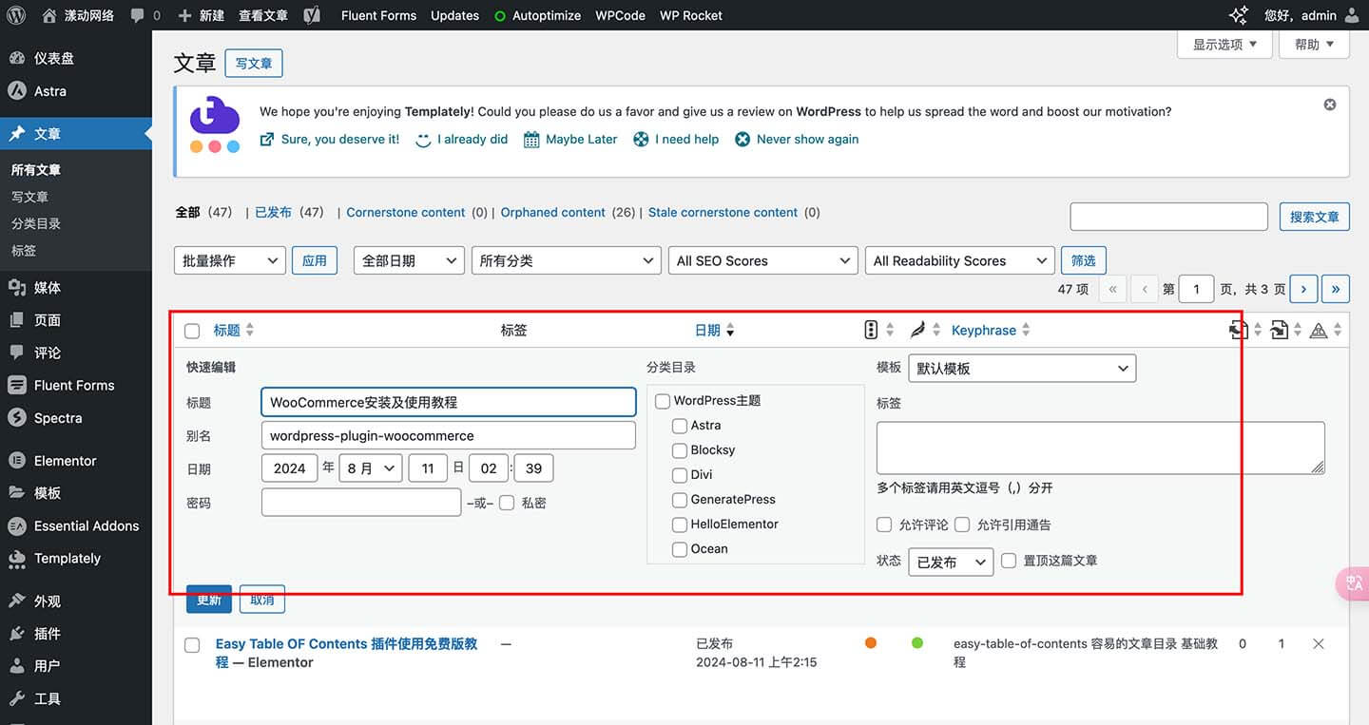This screenshot has height=725, width=1369.
Task: Open 已发布 status dropdown
Action: tap(951, 562)
